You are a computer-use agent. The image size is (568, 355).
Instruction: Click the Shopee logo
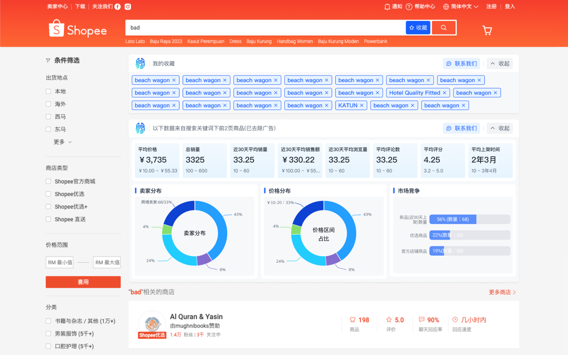[78, 29]
